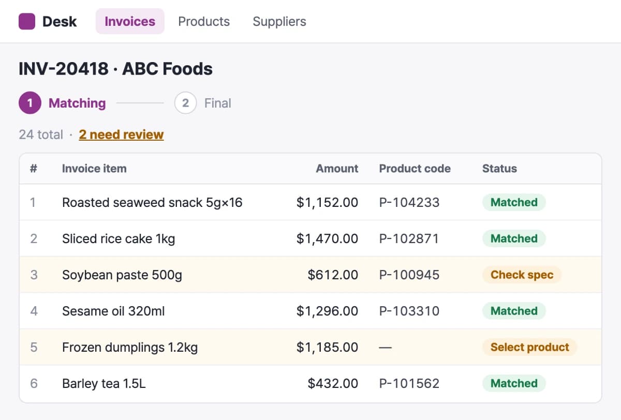Screen dimensions: 621x420
Task: Click the empty product code dash for Frozen dumplings
Action: coord(385,347)
